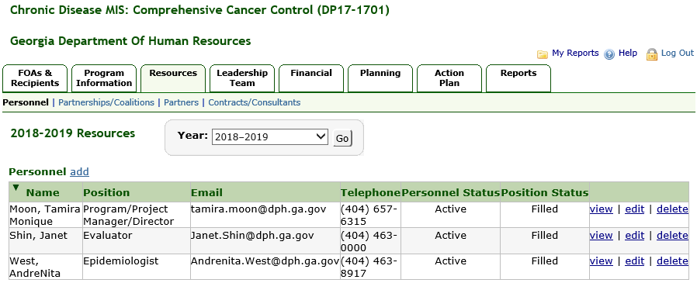Open the Contracts/Consultants sub-menu link
This screenshot has width=697, height=283.
coord(255,102)
